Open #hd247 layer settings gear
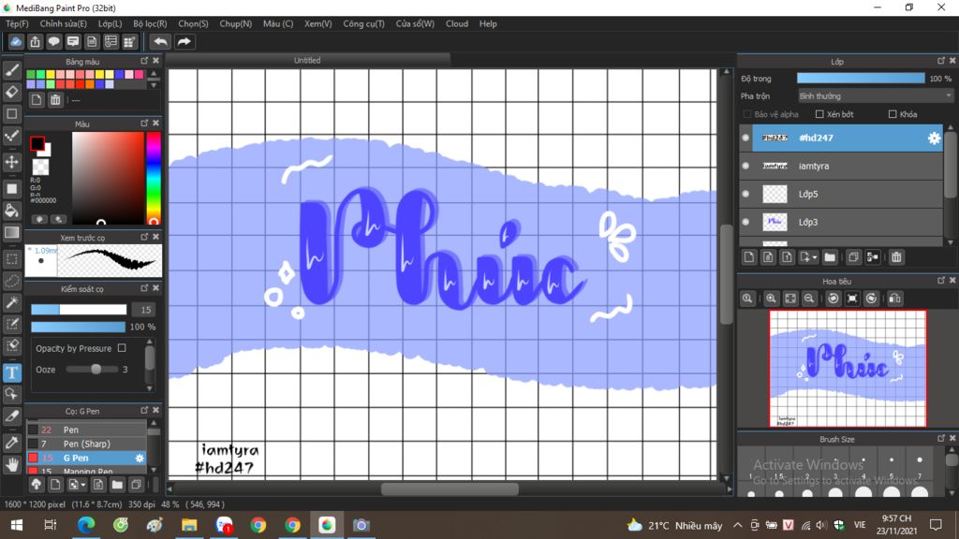959x539 pixels. [934, 138]
